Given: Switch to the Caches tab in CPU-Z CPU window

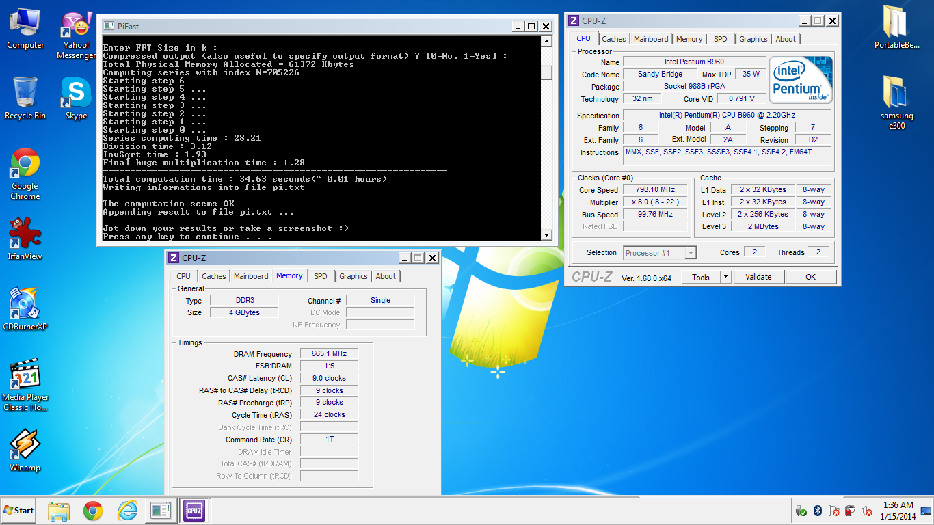Looking at the screenshot, I should [613, 39].
